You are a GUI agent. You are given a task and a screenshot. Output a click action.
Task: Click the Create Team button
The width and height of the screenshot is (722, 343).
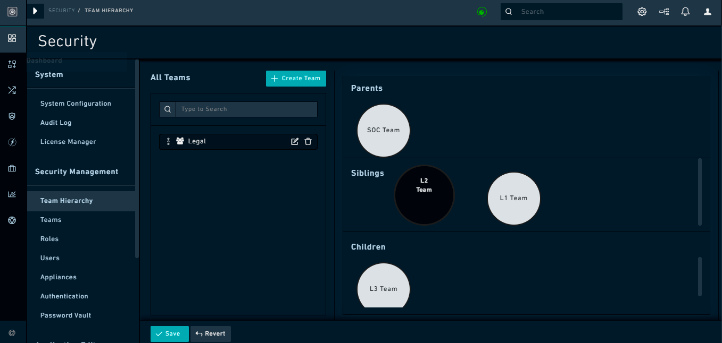click(296, 78)
